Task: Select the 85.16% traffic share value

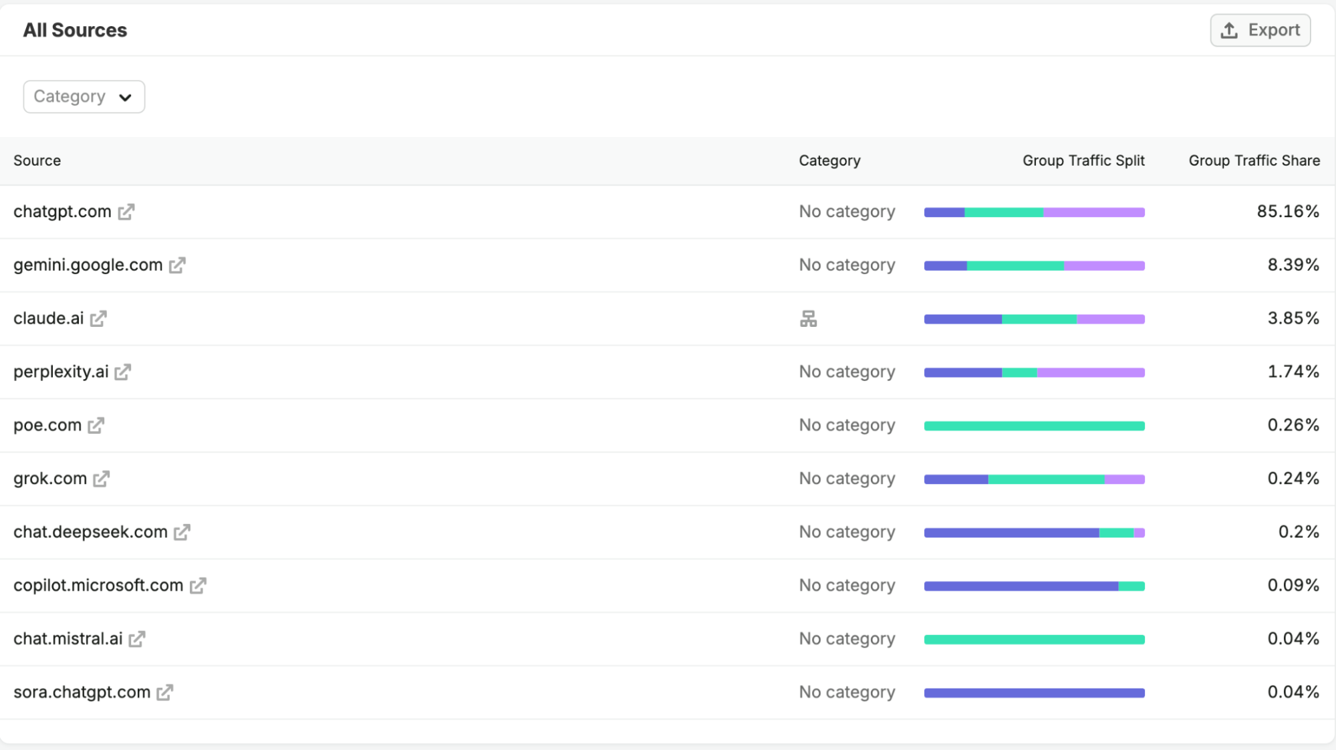Action: pos(1288,211)
